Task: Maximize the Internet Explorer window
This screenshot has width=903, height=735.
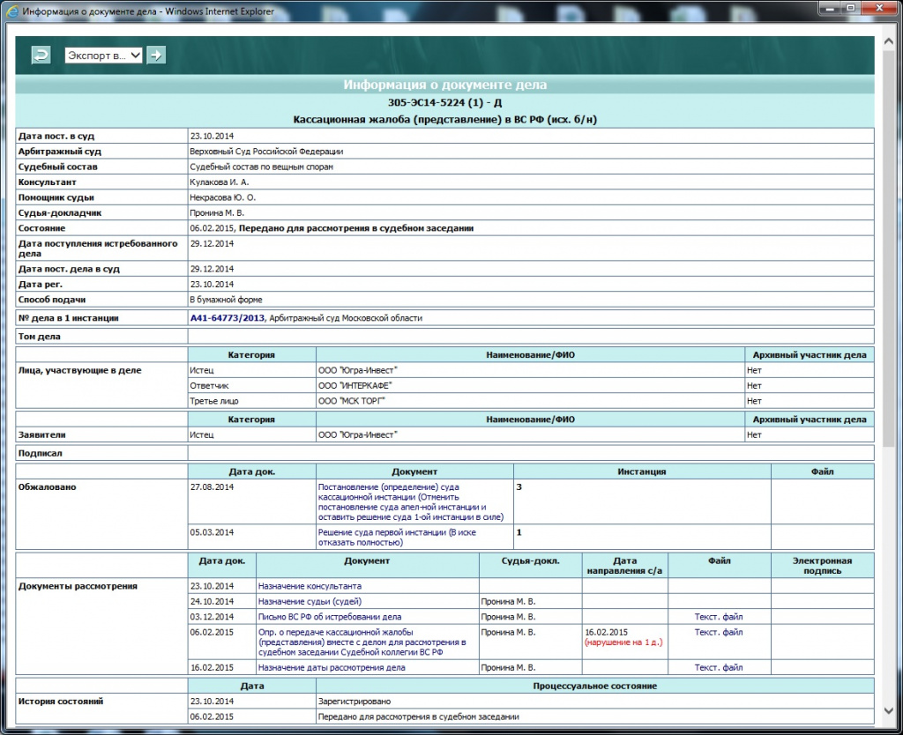Action: tap(851, 7)
